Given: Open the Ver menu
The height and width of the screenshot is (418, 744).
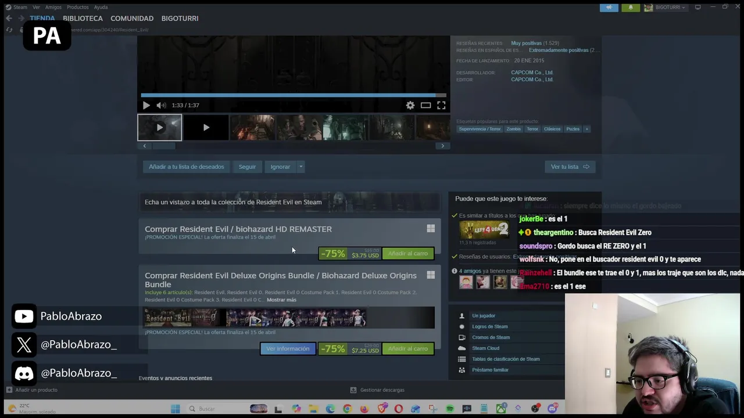Looking at the screenshot, I should tap(37, 7).
